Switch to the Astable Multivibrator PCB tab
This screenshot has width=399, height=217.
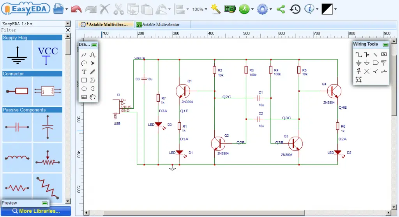click(162, 24)
